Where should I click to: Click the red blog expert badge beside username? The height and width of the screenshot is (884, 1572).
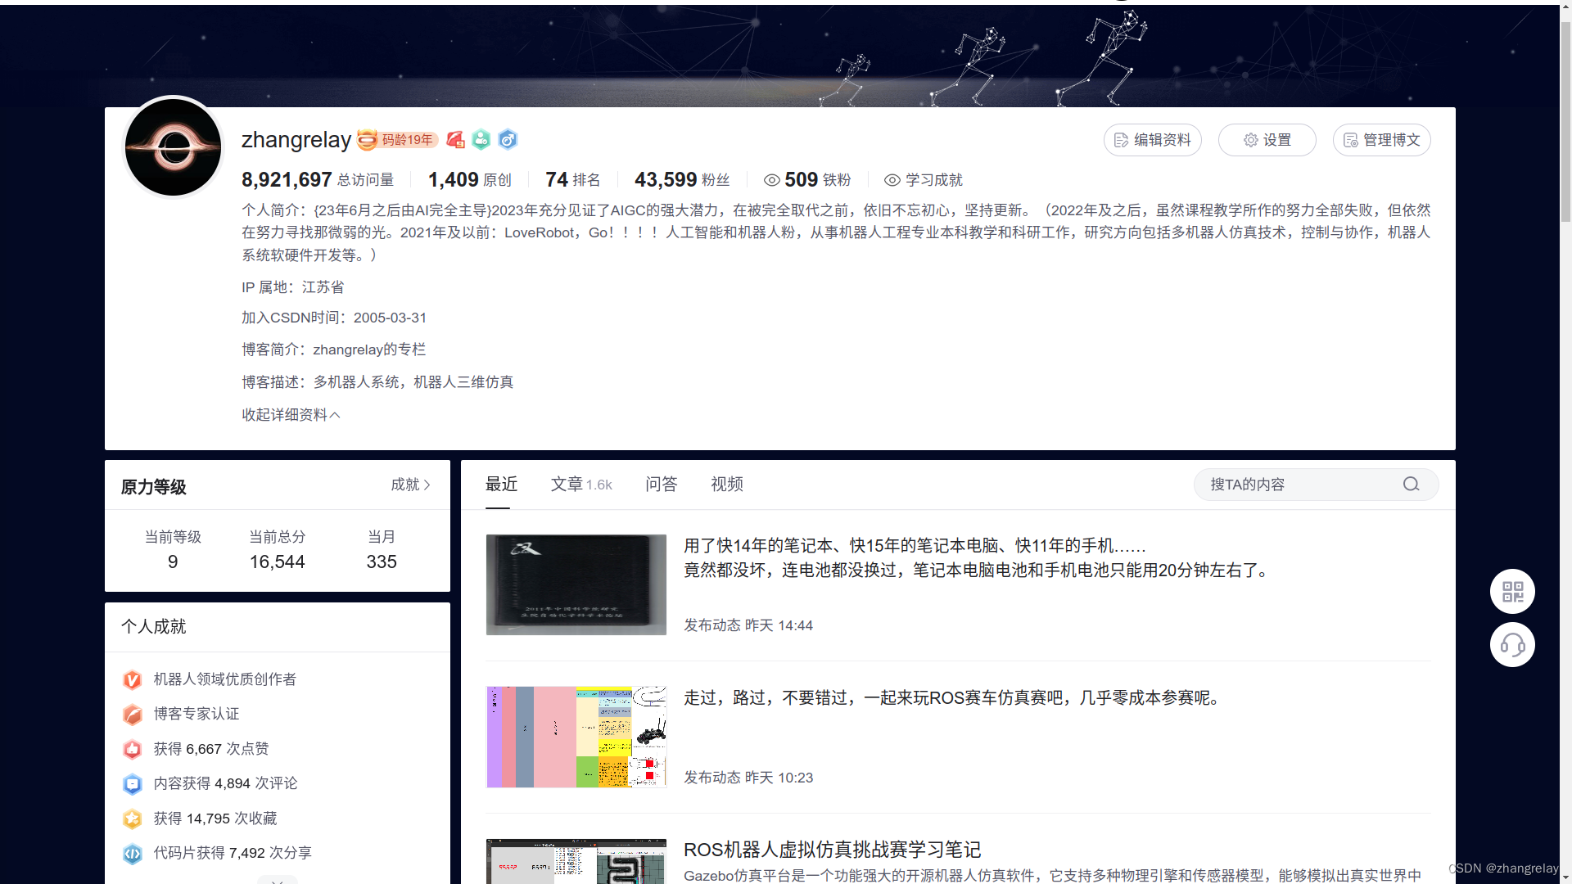click(456, 140)
